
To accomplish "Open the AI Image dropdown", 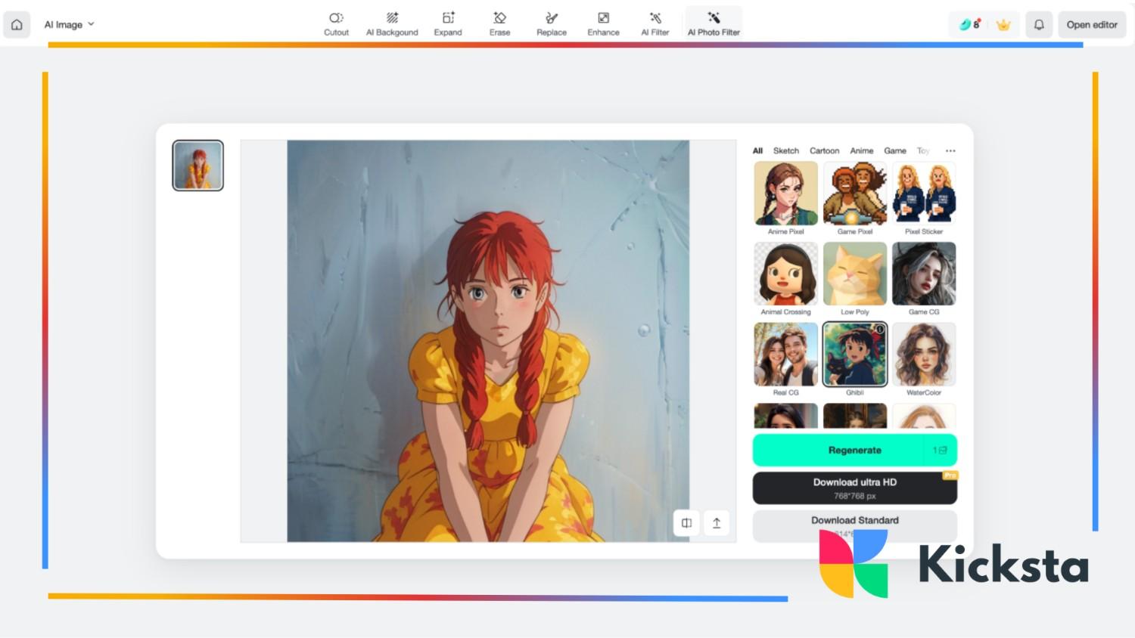I will pyautogui.click(x=69, y=24).
